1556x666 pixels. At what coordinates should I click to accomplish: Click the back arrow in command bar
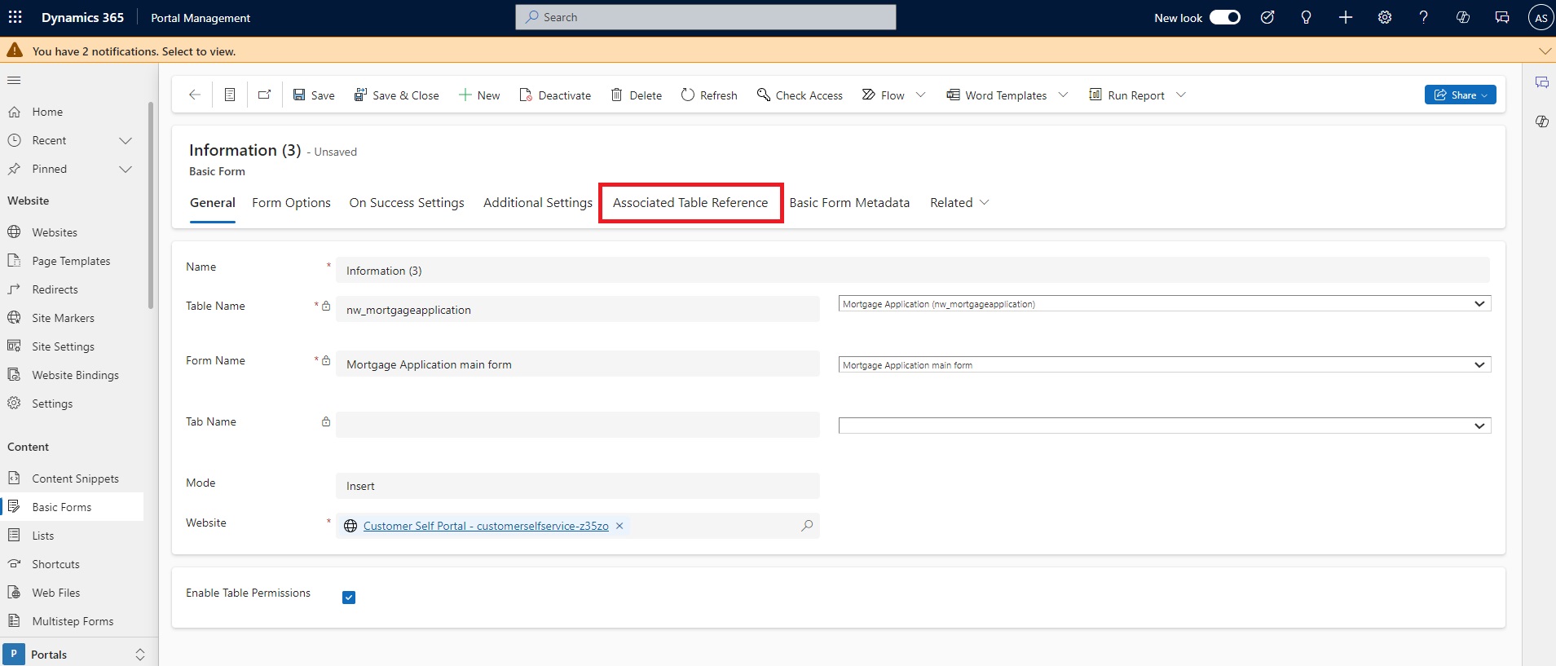(x=195, y=95)
